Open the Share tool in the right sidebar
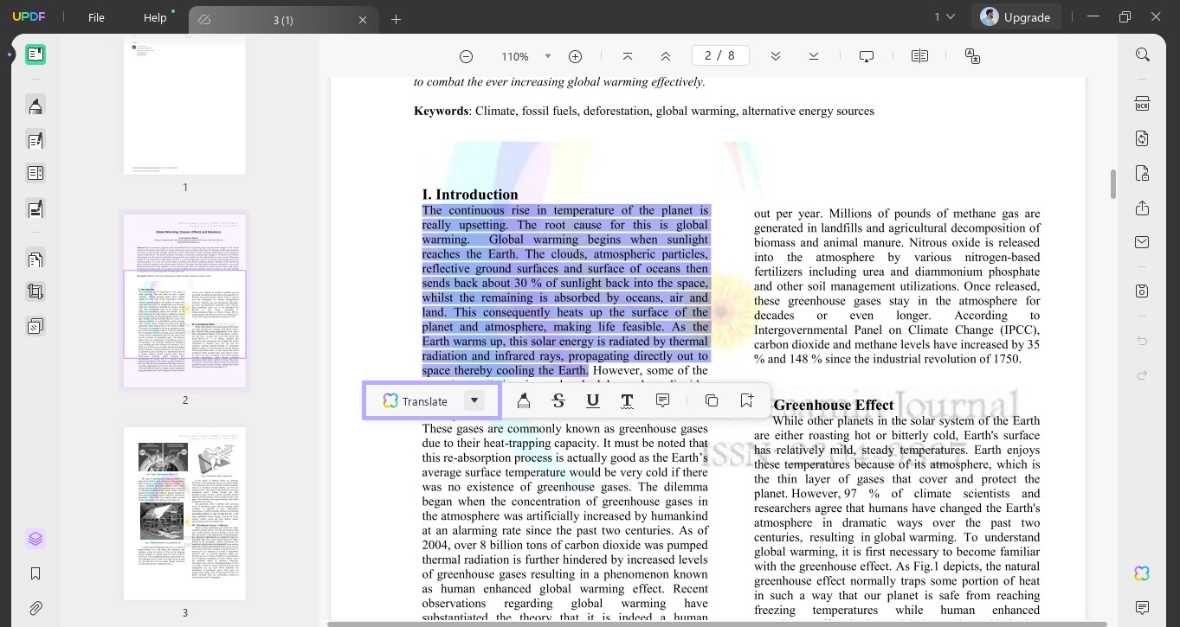The height and width of the screenshot is (627, 1180). coord(1142,208)
